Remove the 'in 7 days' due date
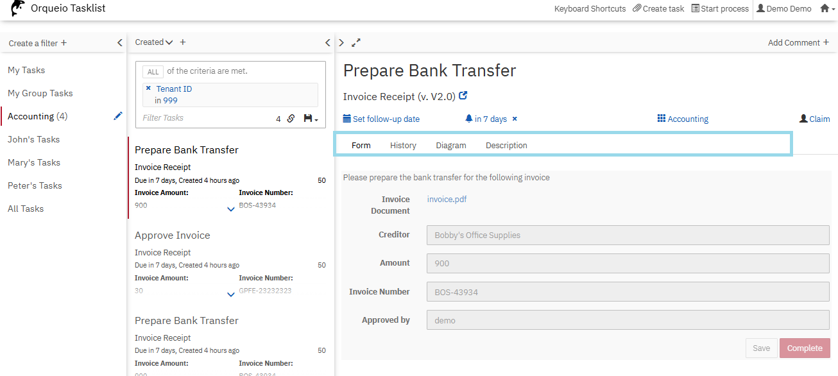This screenshot has height=376, width=838. (515, 119)
